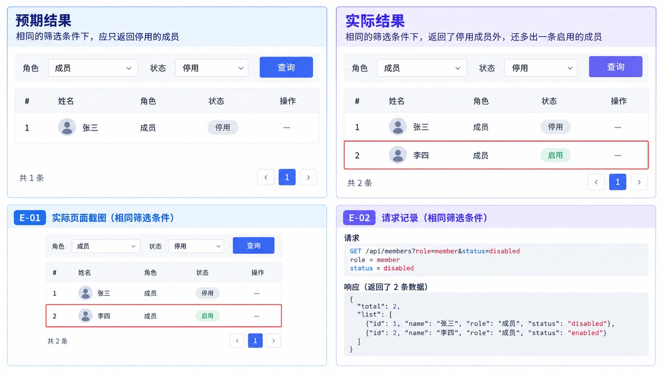This screenshot has height=373, width=663.
Task: Click 停用 status badge in 预期结果 row
Action: [223, 127]
